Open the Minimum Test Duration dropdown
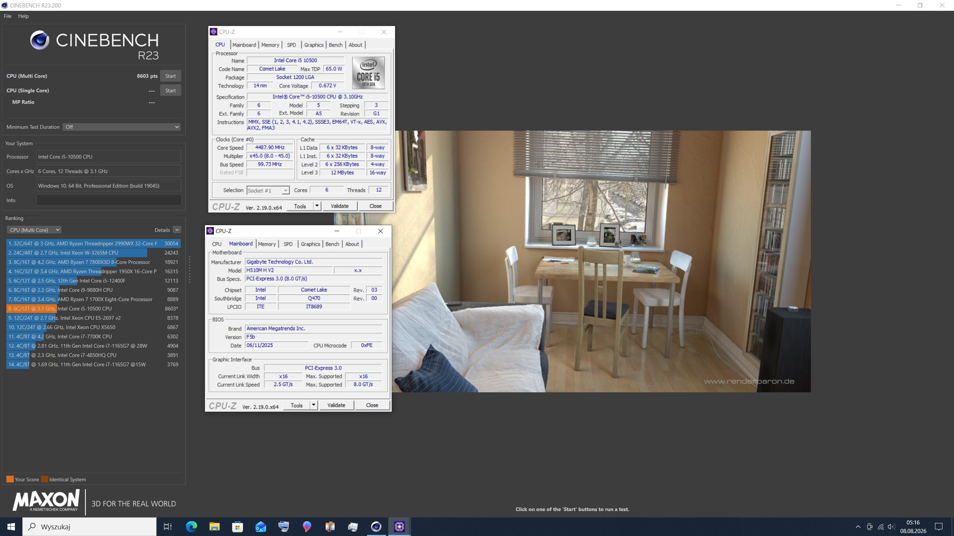 121,127
